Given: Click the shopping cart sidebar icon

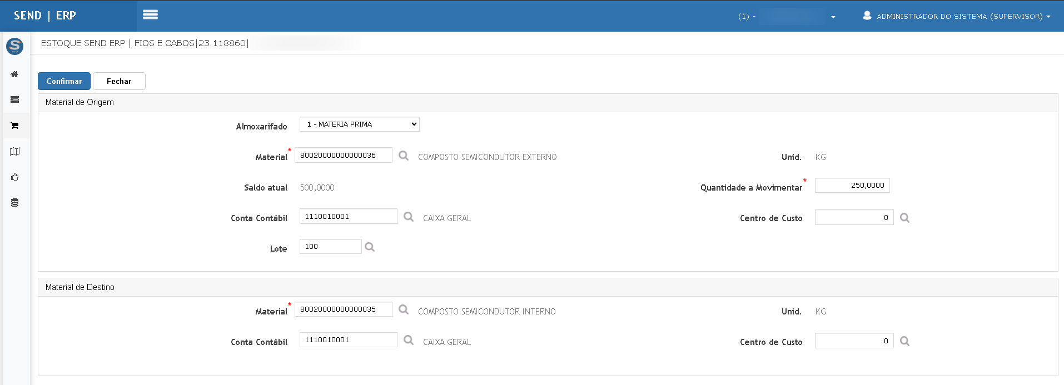Looking at the screenshot, I should 15,126.
